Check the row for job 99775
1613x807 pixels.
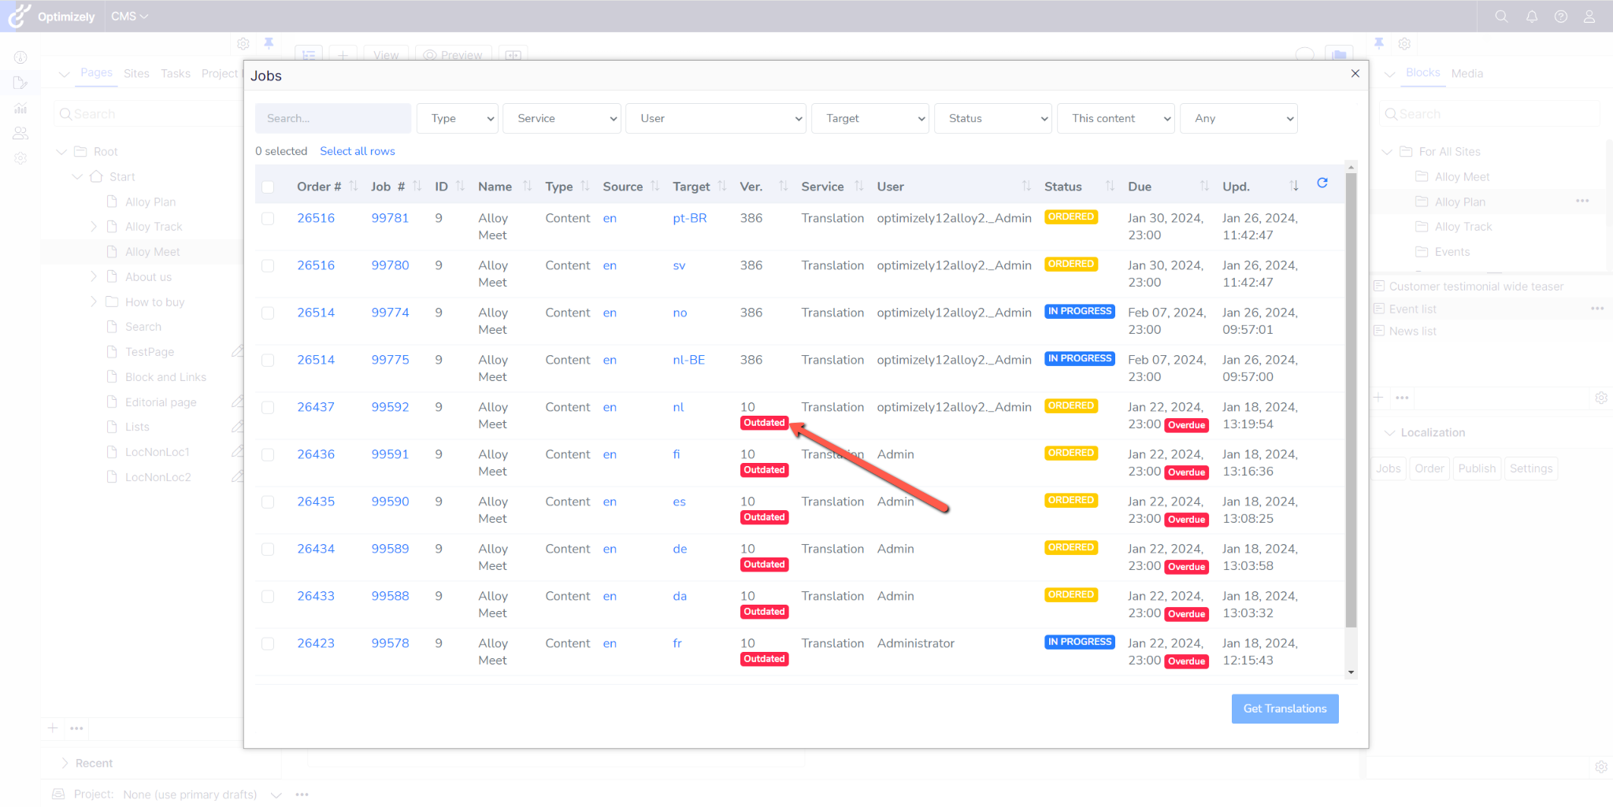[268, 360]
